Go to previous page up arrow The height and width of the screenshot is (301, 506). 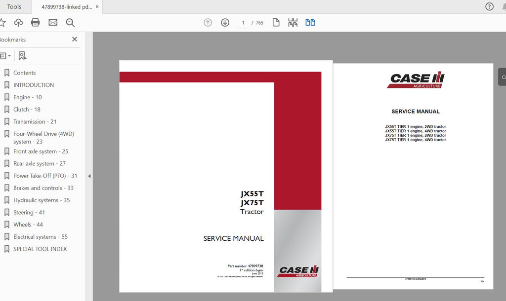pos(208,23)
